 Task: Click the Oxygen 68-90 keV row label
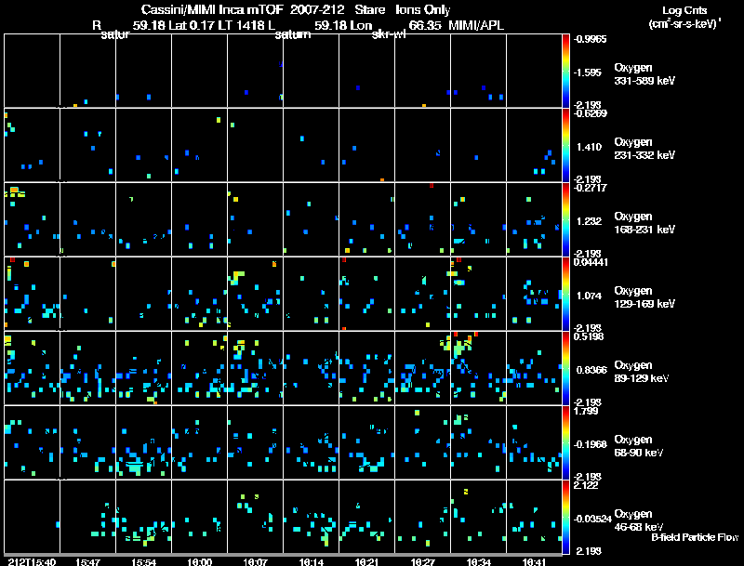[x=639, y=446]
